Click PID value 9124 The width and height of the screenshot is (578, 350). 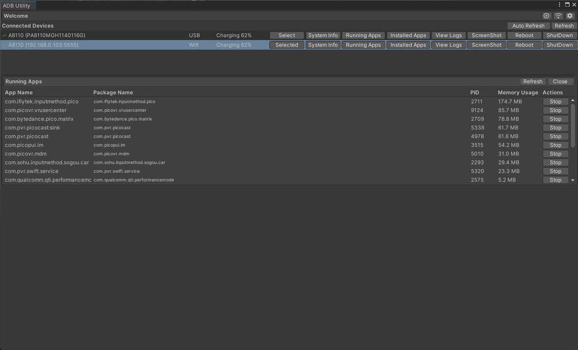tap(477, 110)
